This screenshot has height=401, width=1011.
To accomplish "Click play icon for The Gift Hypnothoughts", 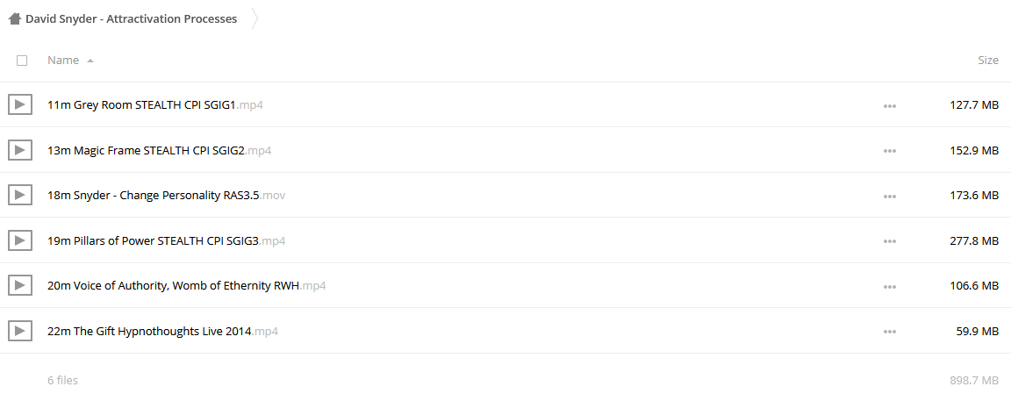I will (20, 332).
